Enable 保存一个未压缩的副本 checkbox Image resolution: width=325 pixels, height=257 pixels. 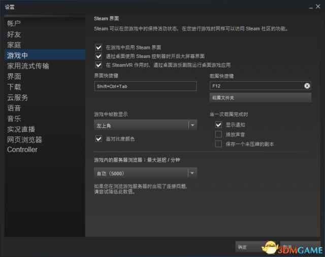(219, 144)
